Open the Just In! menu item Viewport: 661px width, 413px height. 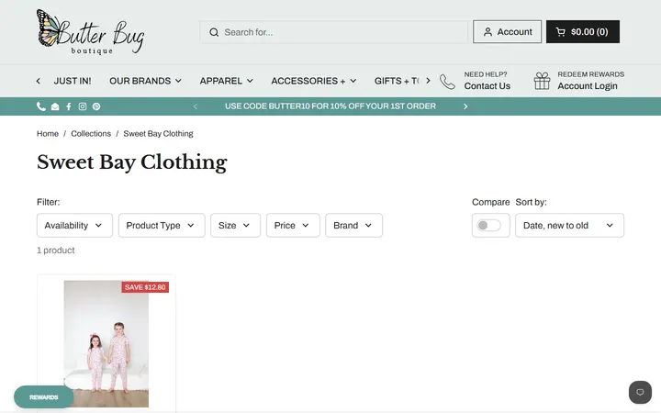(x=73, y=81)
